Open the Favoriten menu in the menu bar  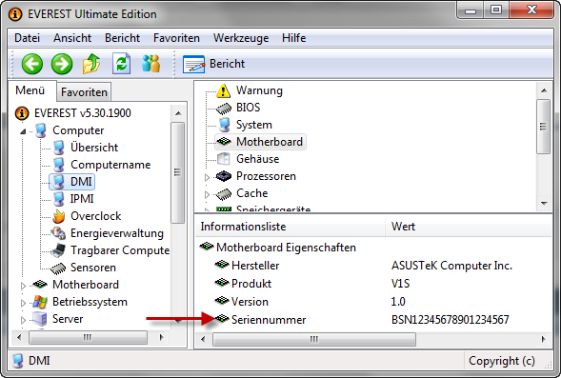click(176, 38)
